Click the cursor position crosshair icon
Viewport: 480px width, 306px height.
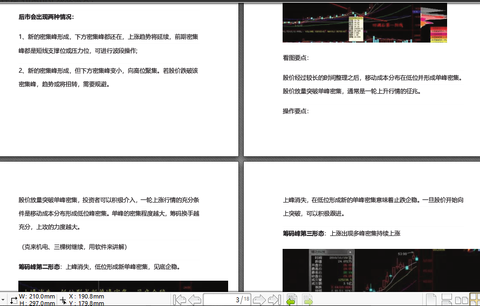click(63, 300)
